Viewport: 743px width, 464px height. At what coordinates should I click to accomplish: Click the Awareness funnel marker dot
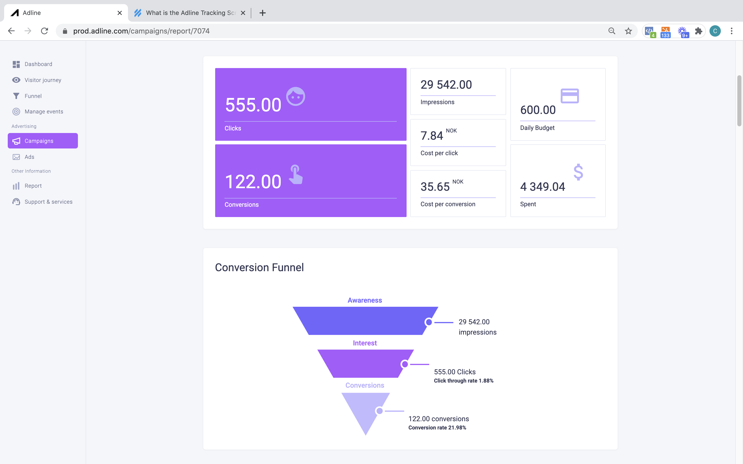click(429, 322)
